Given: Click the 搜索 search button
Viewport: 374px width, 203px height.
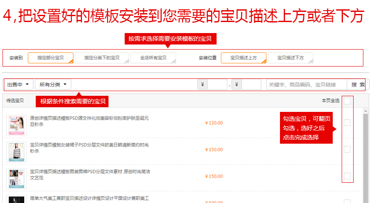Looking at the screenshot, I should (x=358, y=85).
